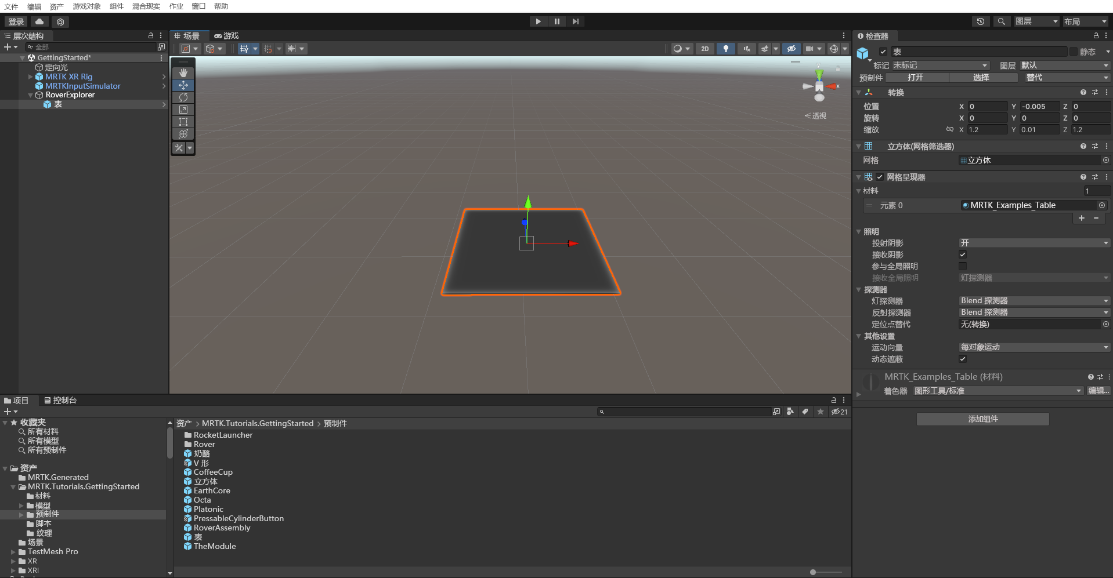The width and height of the screenshot is (1113, 578).
Task: Open the Layout dropdown in toolbar
Action: tap(1085, 21)
